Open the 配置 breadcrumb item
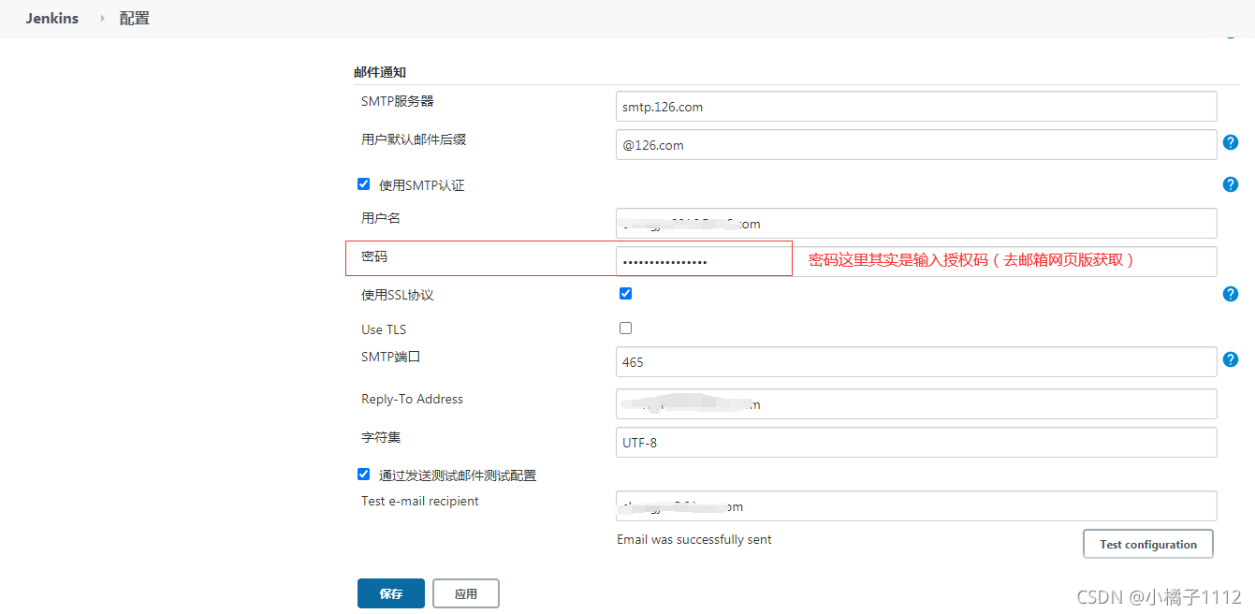1255x614 pixels. (x=135, y=18)
